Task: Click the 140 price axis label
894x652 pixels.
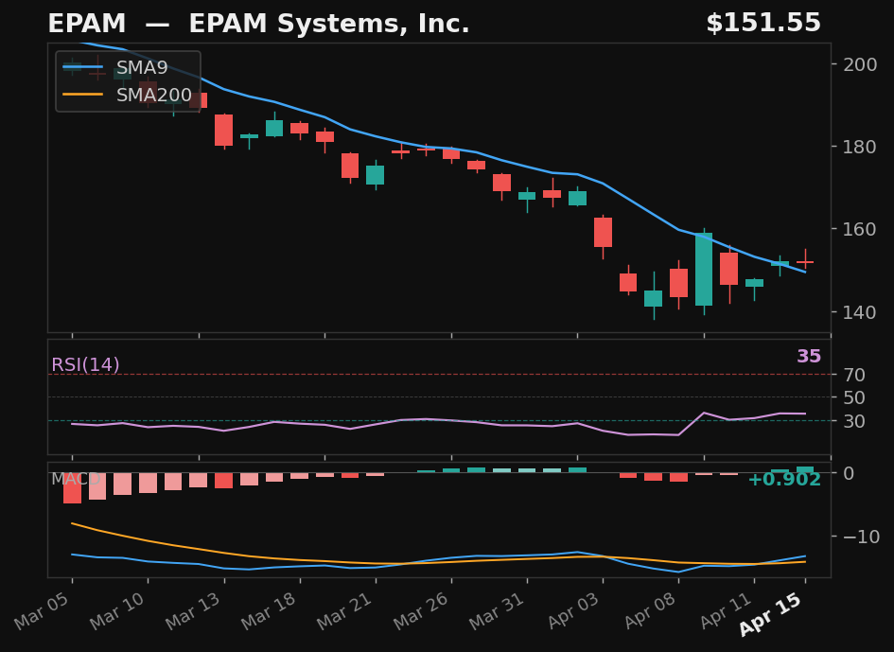Action: click(x=860, y=312)
